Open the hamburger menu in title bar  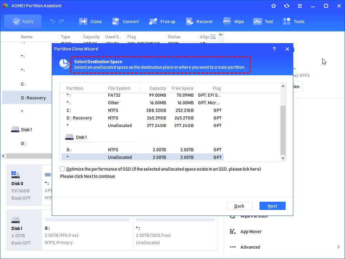300,6
